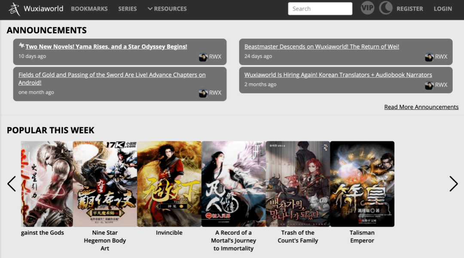Show the next popular novels with the right arrow
The height and width of the screenshot is (258, 464).
454,184
